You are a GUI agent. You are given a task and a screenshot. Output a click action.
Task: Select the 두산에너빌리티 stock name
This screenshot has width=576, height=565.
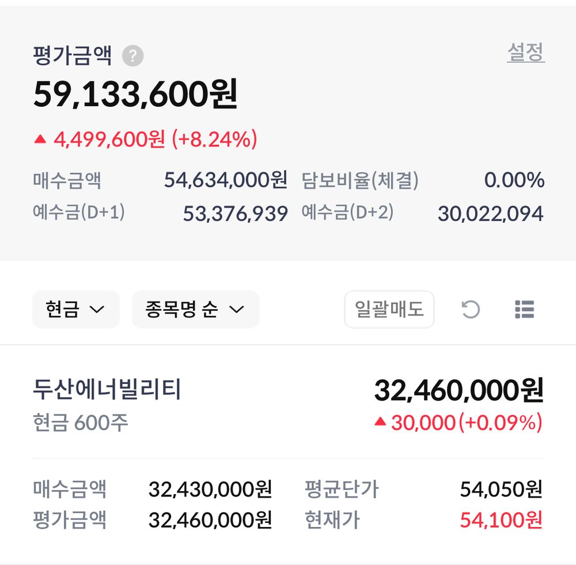pyautogui.click(x=107, y=390)
